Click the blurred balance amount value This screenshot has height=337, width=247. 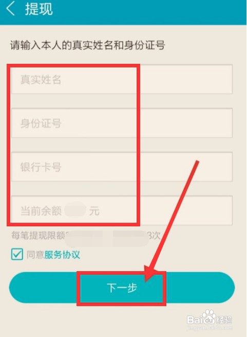tap(75, 210)
